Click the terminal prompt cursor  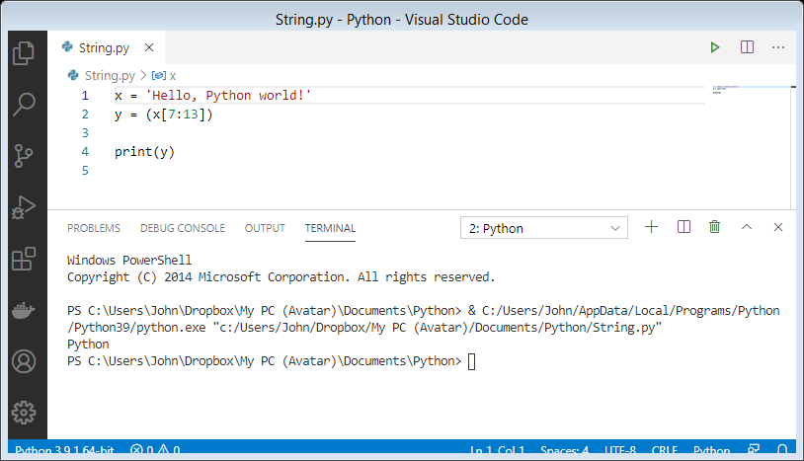click(x=472, y=361)
